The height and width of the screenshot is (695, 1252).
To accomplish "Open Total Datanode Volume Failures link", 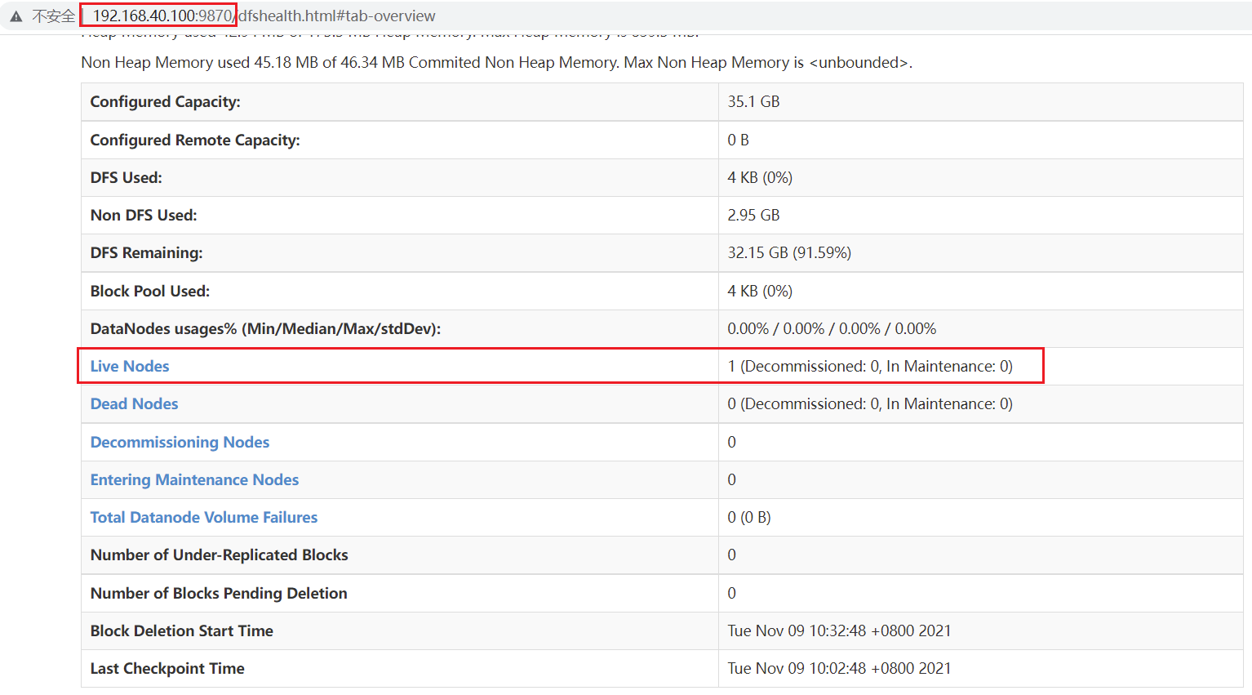I will point(204,517).
